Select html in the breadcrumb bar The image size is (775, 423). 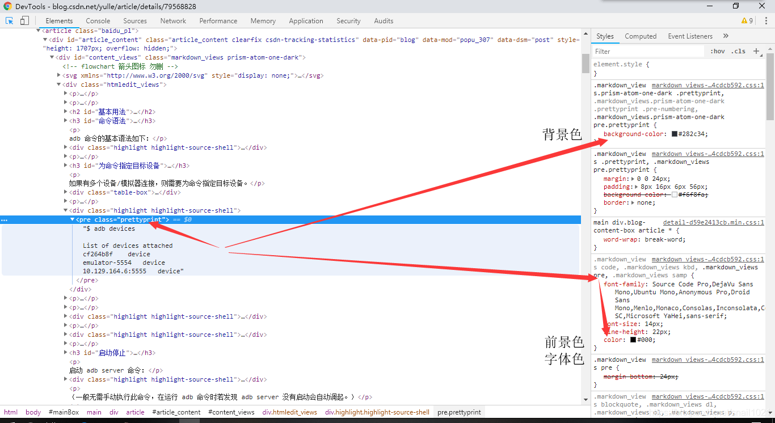pyautogui.click(x=11, y=412)
